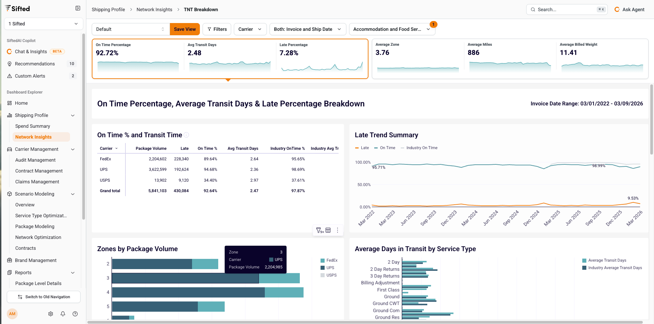Open the help question mark icon
Screen dimensions: 654x324
(x=75, y=314)
